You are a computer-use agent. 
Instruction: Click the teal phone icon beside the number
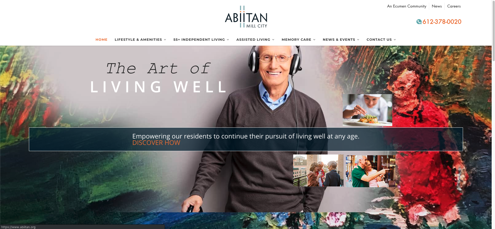pos(419,22)
